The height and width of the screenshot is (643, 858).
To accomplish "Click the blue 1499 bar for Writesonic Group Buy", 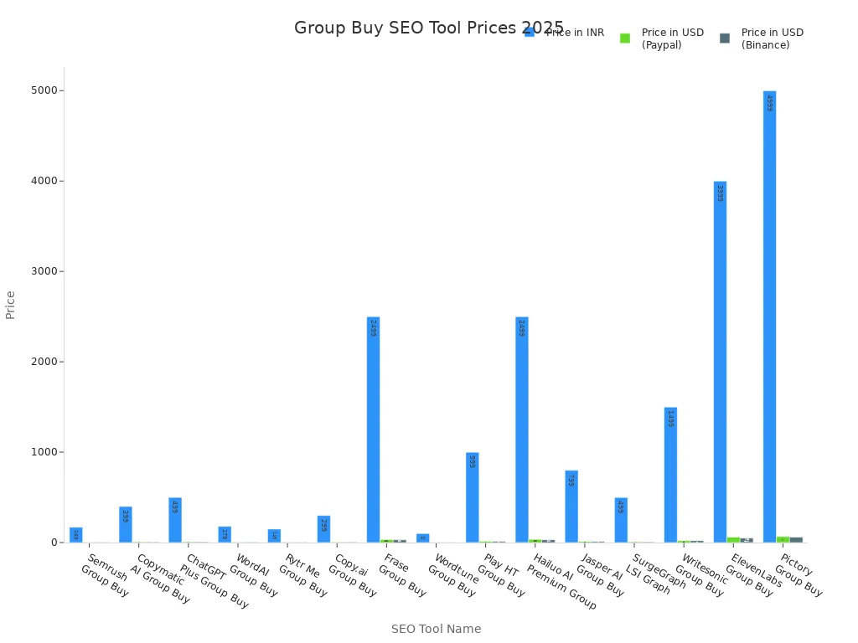I will [x=670, y=475].
